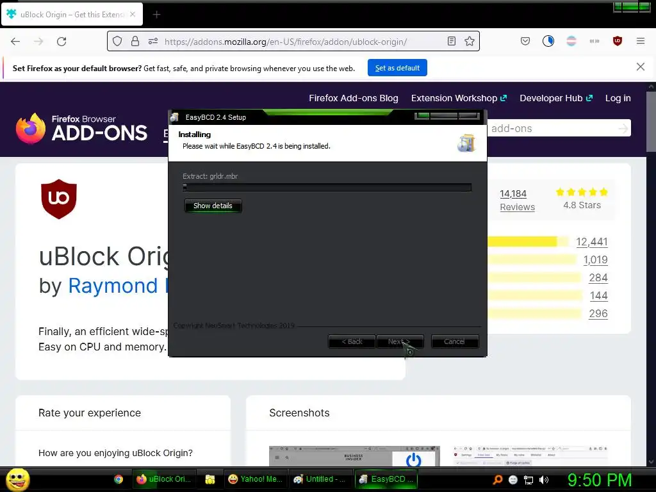
Task: Reload the current page
Action: 61,42
